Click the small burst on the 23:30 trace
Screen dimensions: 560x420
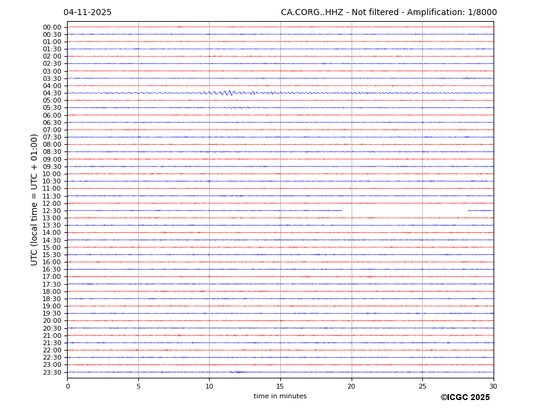tap(237, 372)
